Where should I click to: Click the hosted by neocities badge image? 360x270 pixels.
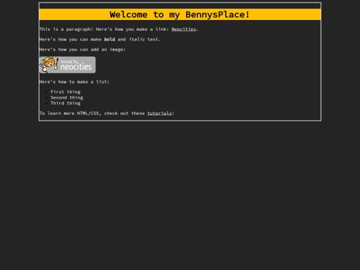click(x=67, y=65)
